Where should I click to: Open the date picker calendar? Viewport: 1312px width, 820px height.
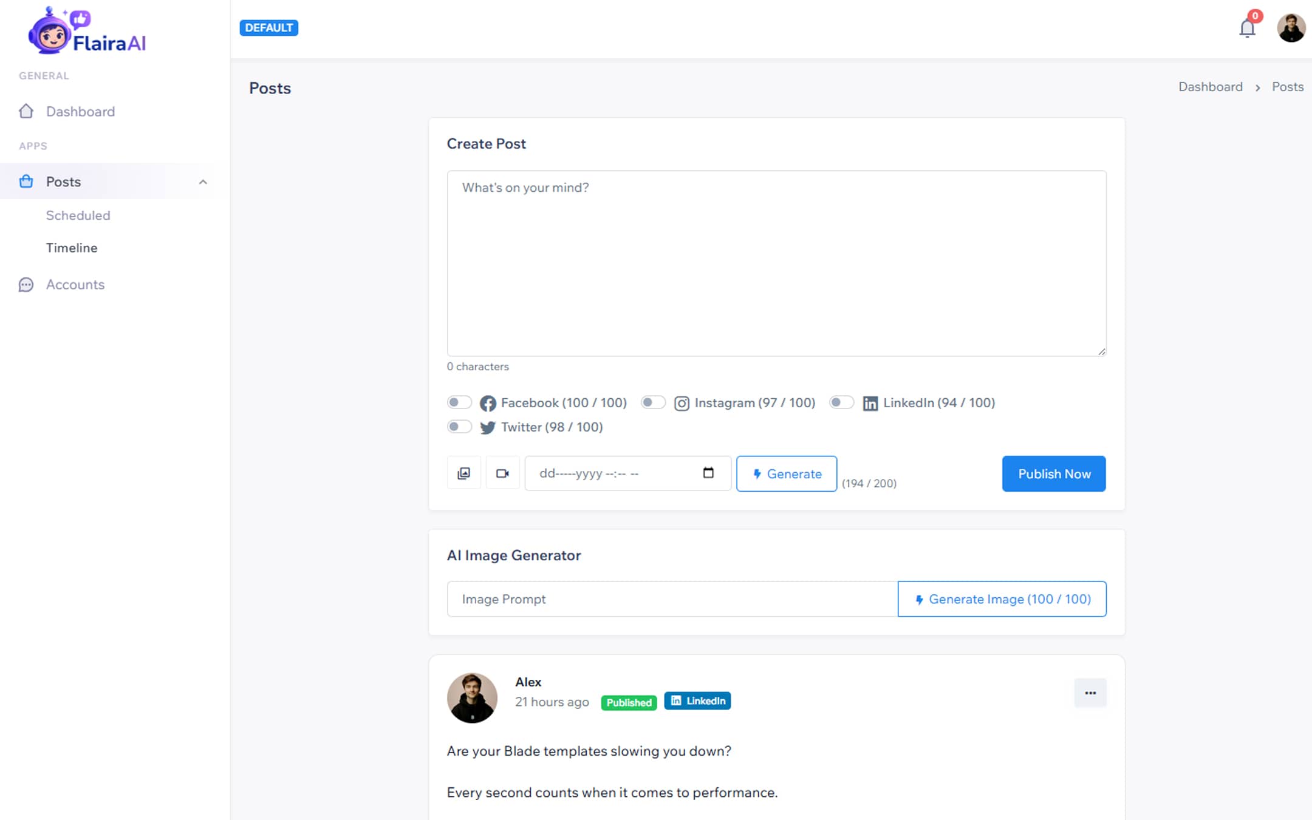(x=708, y=473)
